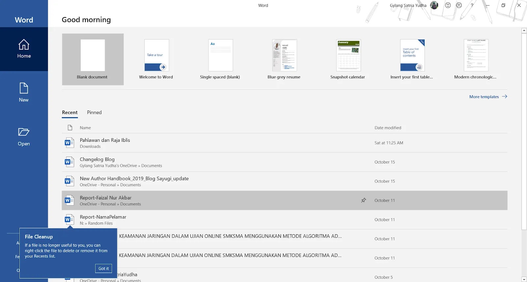Viewport: 527px width, 282px height.
Task: Pin the Report-Faizal Nur Akbar file
Action: pos(364,200)
